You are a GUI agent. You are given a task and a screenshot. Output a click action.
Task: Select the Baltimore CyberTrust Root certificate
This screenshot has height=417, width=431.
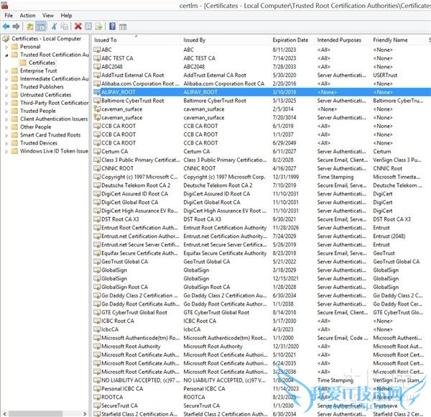point(133,101)
